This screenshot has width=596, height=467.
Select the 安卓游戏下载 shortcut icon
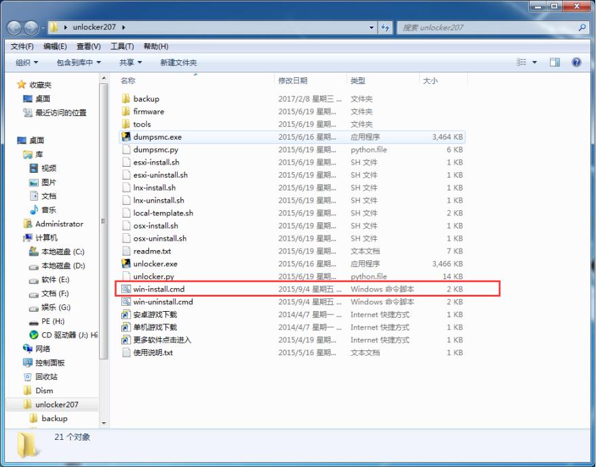pyautogui.click(x=126, y=314)
